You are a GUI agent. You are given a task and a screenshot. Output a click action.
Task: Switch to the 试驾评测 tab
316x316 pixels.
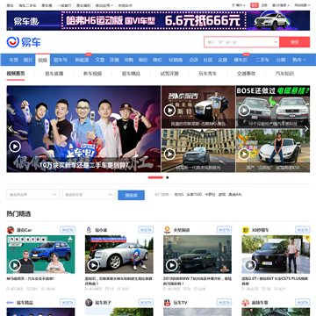point(169,74)
